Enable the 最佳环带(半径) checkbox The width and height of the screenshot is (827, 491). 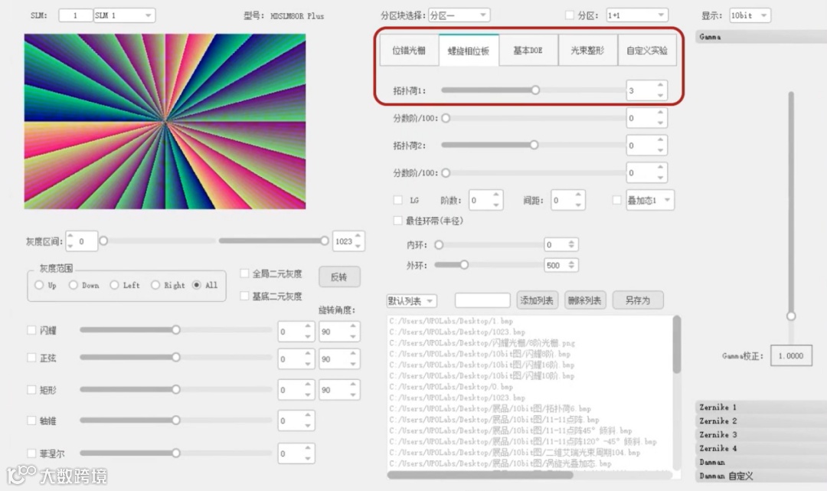[397, 221]
